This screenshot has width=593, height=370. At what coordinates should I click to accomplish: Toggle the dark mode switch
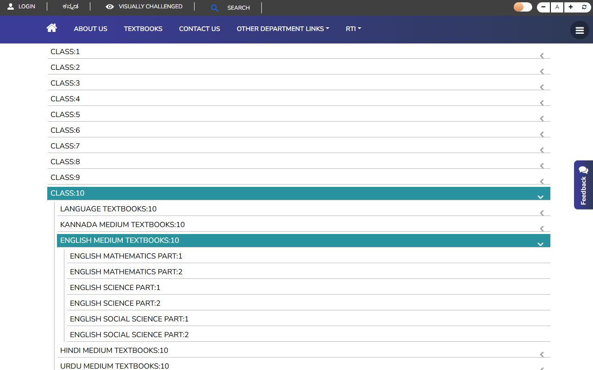tap(523, 7)
